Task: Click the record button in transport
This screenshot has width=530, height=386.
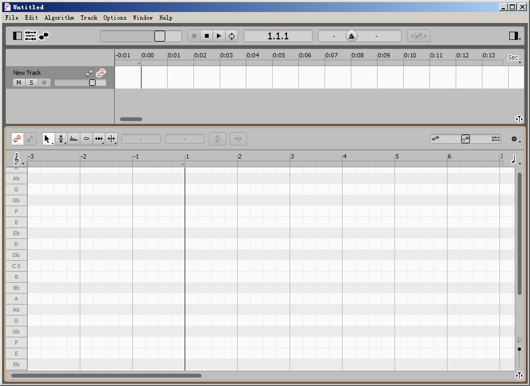Action: click(x=194, y=36)
